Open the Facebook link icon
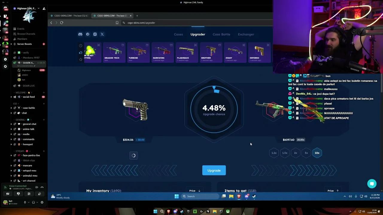Viewport: 383px width, 215px height. click(88, 34)
